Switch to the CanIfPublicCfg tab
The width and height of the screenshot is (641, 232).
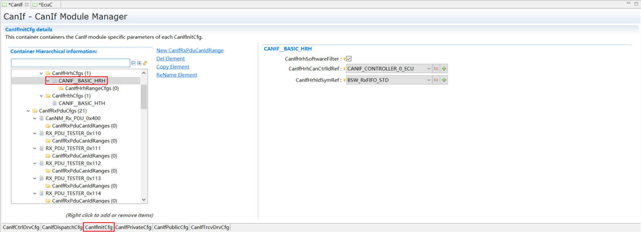point(171,227)
